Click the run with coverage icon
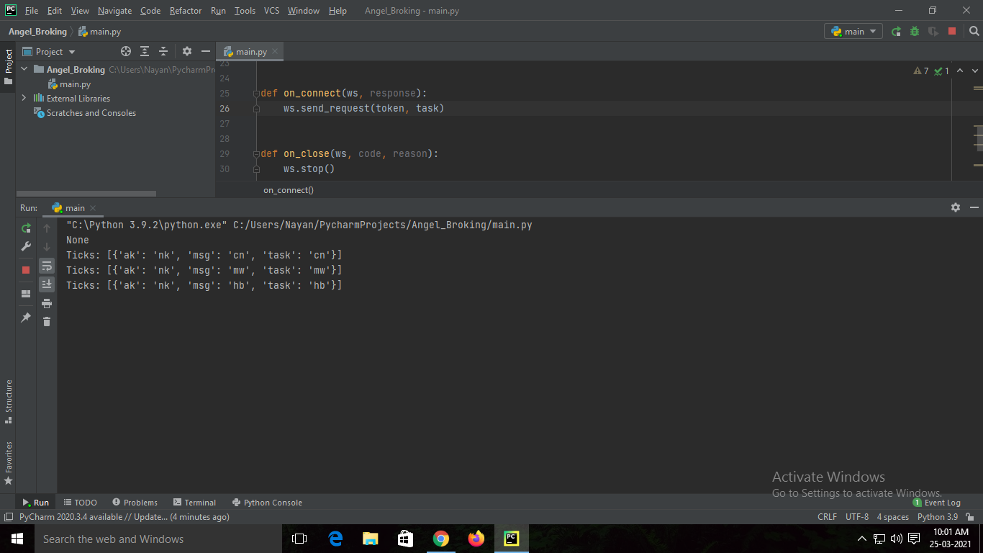Viewport: 983px width, 553px height. coord(933,31)
